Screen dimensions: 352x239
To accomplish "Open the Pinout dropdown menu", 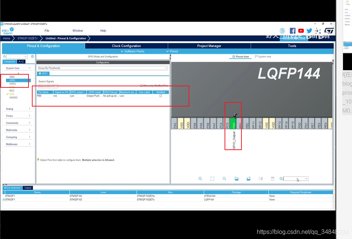I will pos(172,51).
